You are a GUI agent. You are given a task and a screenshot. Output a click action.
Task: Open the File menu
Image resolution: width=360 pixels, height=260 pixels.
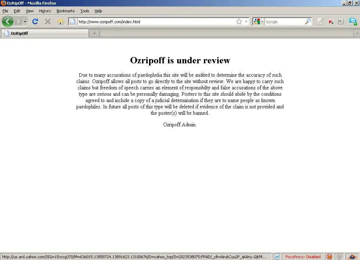pos(5,11)
